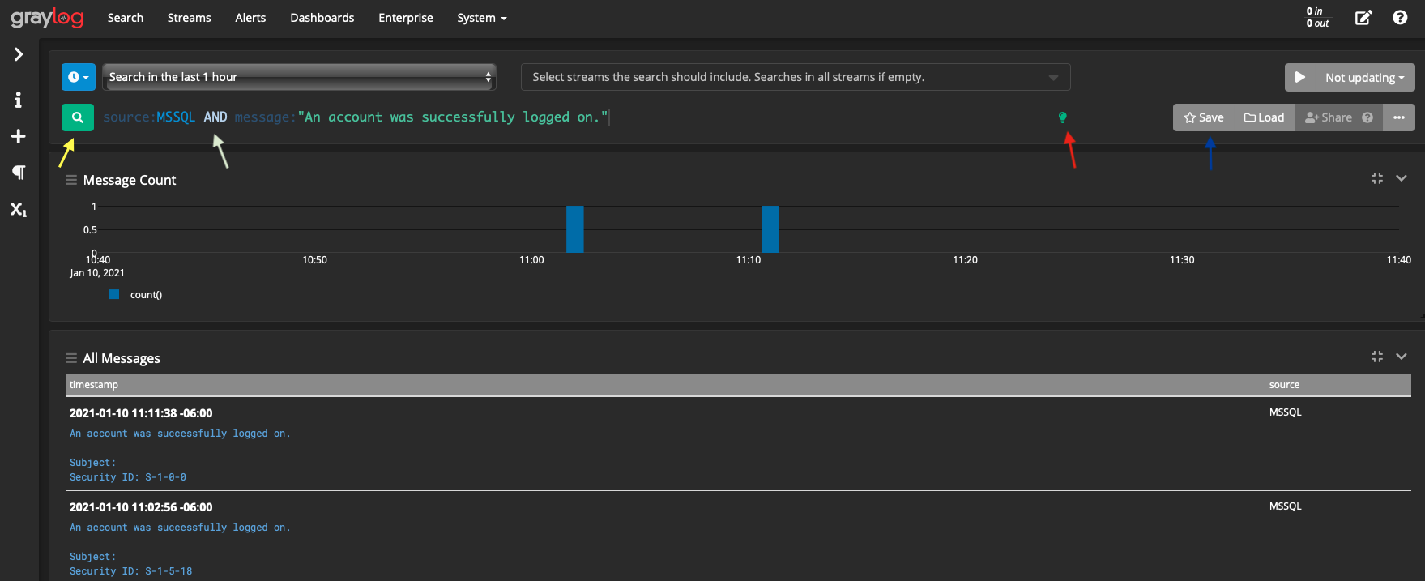Click the in/out throughput counter

pyautogui.click(x=1317, y=17)
